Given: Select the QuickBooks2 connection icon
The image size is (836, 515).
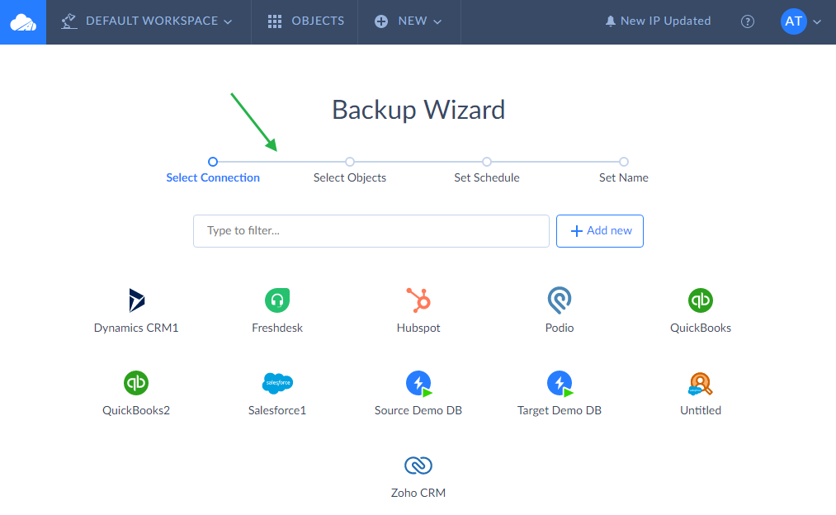Looking at the screenshot, I should click(136, 383).
